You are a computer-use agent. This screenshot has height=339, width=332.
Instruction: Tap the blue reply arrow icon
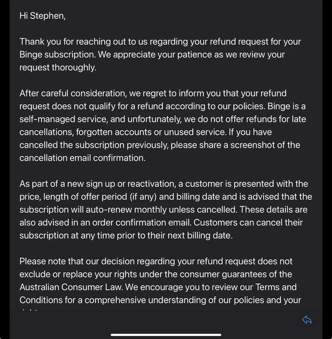coord(307,320)
